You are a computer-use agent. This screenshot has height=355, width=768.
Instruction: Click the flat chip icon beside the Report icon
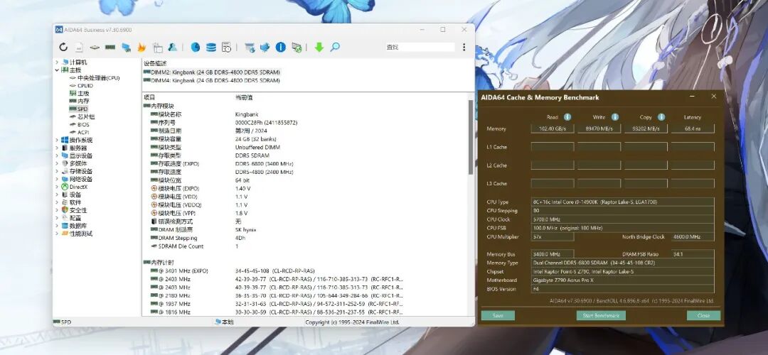pos(95,48)
